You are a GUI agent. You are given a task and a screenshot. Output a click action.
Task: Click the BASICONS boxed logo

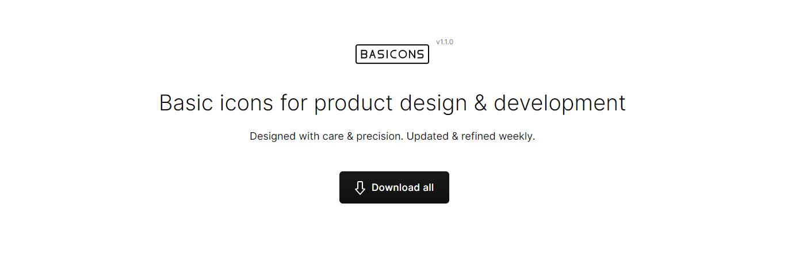392,54
